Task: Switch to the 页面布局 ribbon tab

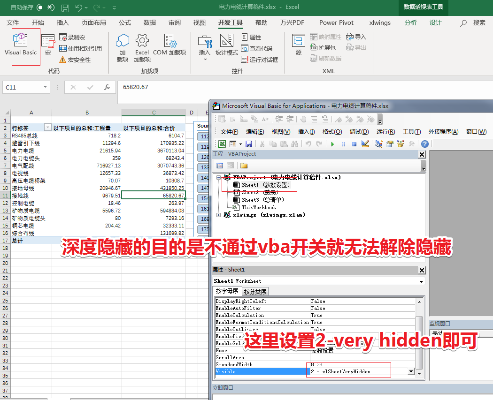Action: coord(94,23)
